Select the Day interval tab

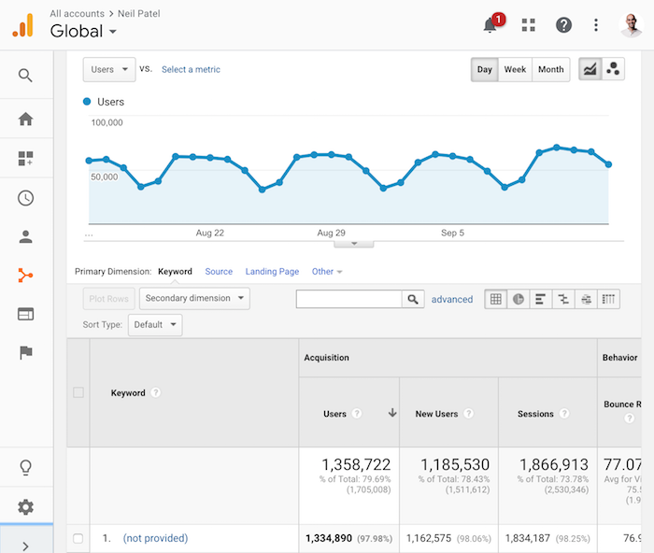click(x=485, y=69)
